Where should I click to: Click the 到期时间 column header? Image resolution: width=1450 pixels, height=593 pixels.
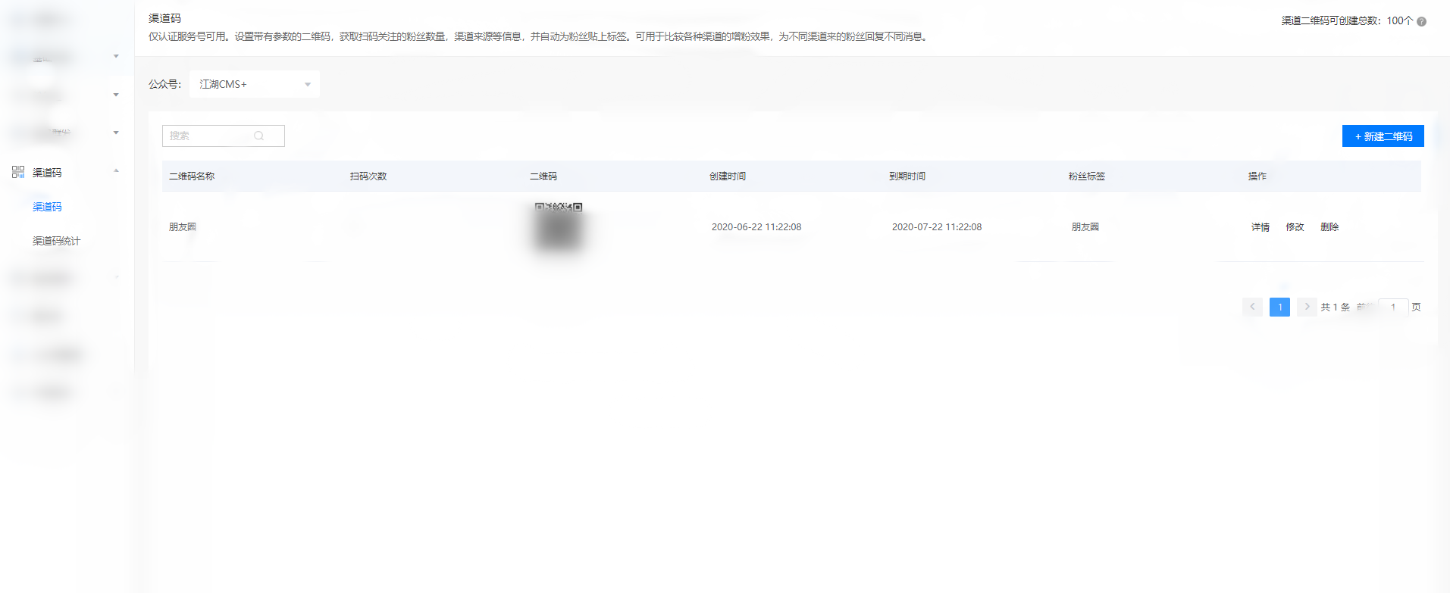click(x=907, y=176)
